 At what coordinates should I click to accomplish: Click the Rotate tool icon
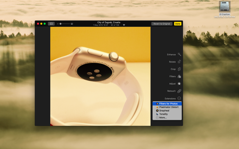(179, 62)
